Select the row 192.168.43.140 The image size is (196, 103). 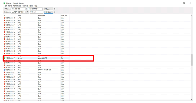[x=36, y=70]
